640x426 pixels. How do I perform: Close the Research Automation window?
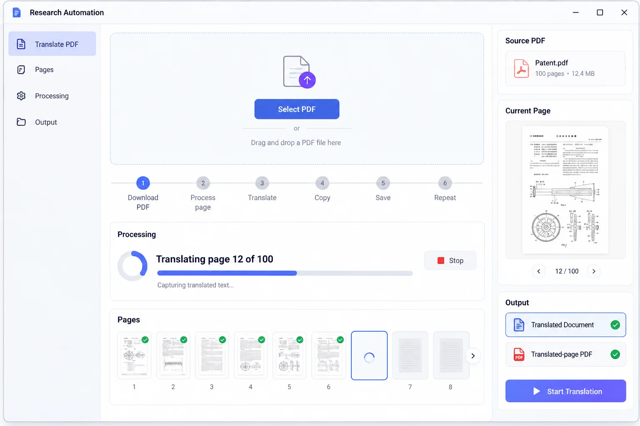[x=624, y=12]
